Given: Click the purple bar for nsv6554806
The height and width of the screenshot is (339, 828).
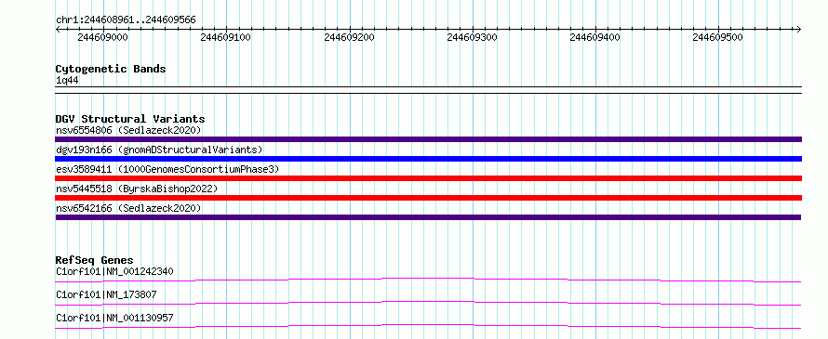Looking at the screenshot, I should tap(428, 139).
